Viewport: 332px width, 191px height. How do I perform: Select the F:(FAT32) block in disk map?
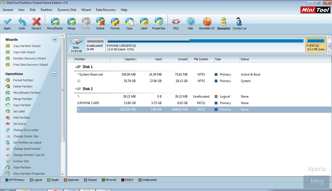coord(316,45)
